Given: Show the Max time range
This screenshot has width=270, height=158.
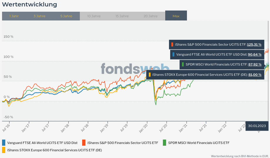Looking at the screenshot, I should coord(176,16).
